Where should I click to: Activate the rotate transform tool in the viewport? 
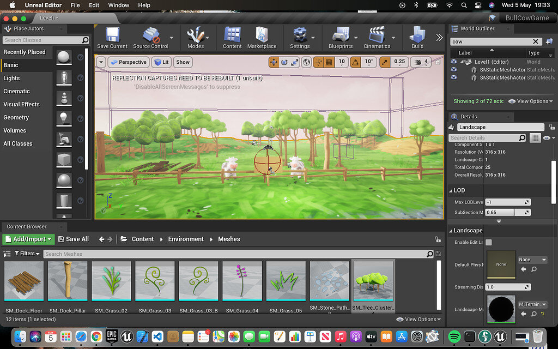point(283,62)
